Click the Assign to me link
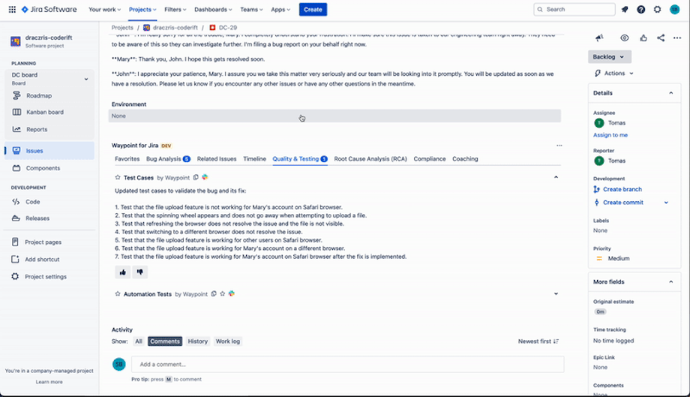 pyautogui.click(x=610, y=135)
